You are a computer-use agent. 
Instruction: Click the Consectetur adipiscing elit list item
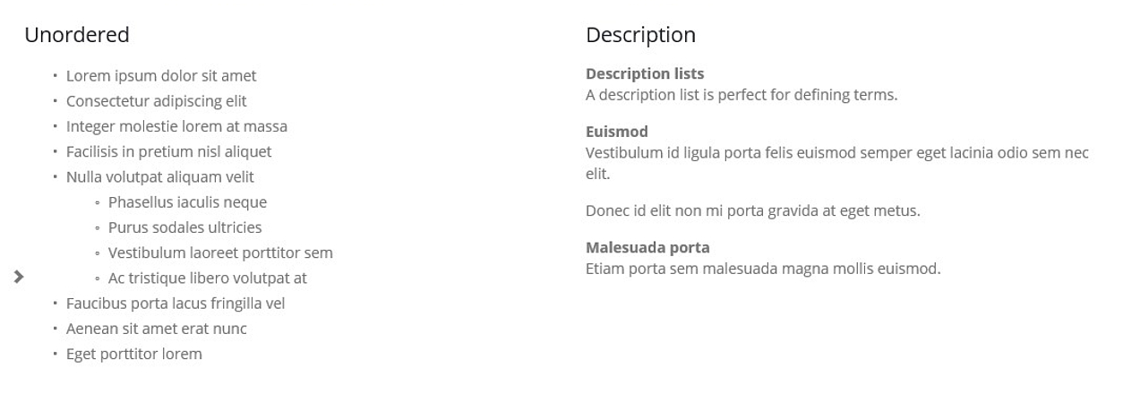(157, 101)
